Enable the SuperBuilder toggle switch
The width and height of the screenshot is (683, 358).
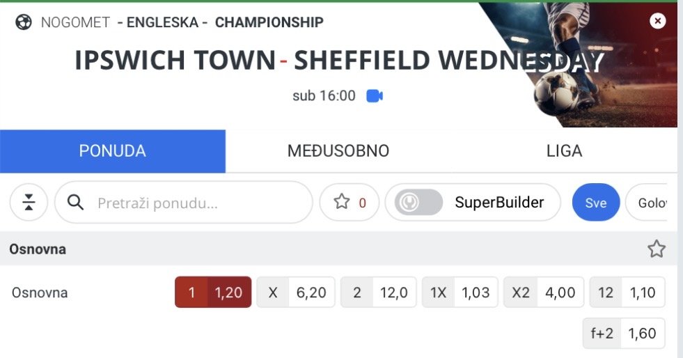[418, 203]
